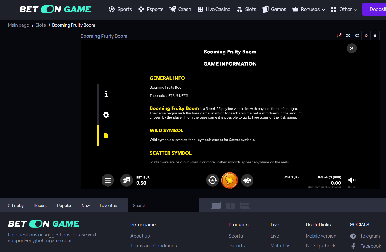Click the Bet On Game logo in the header

click(55, 9)
